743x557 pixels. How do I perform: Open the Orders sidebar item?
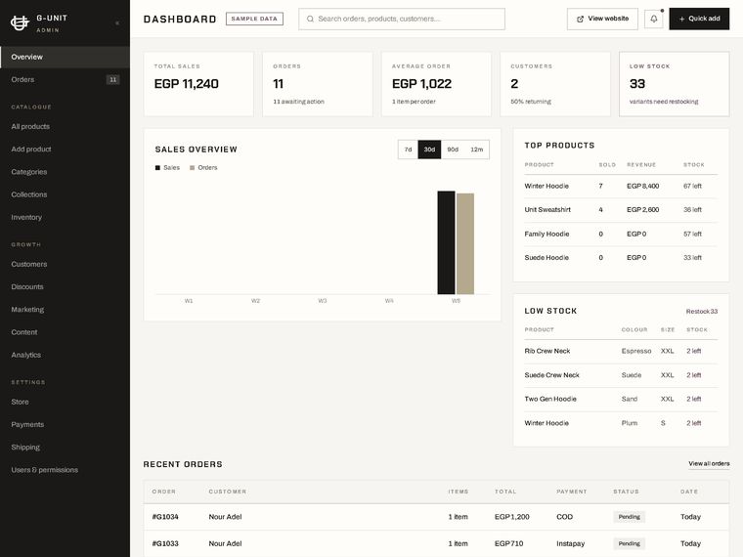click(x=65, y=79)
